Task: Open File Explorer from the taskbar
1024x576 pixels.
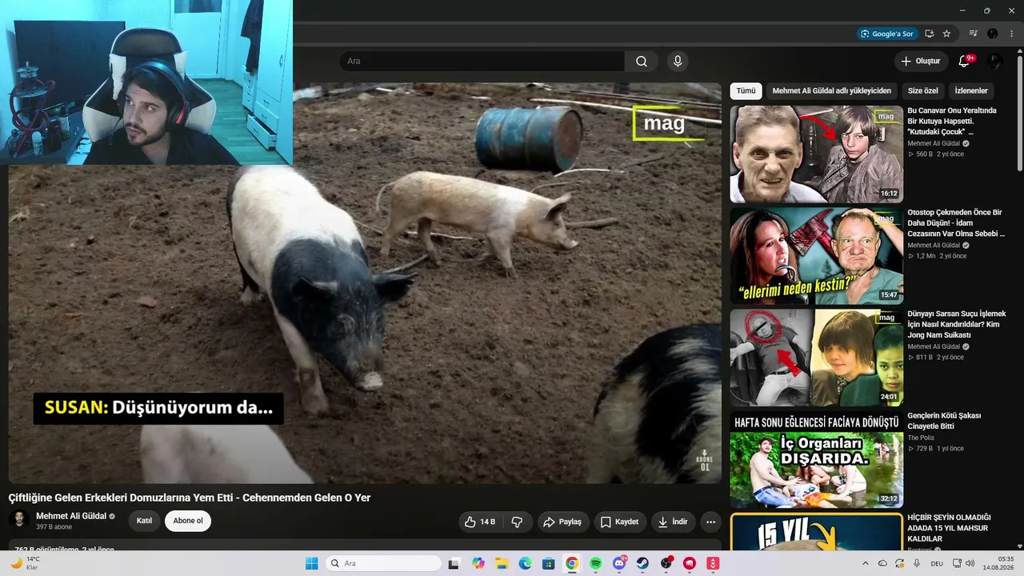Action: 502,563
